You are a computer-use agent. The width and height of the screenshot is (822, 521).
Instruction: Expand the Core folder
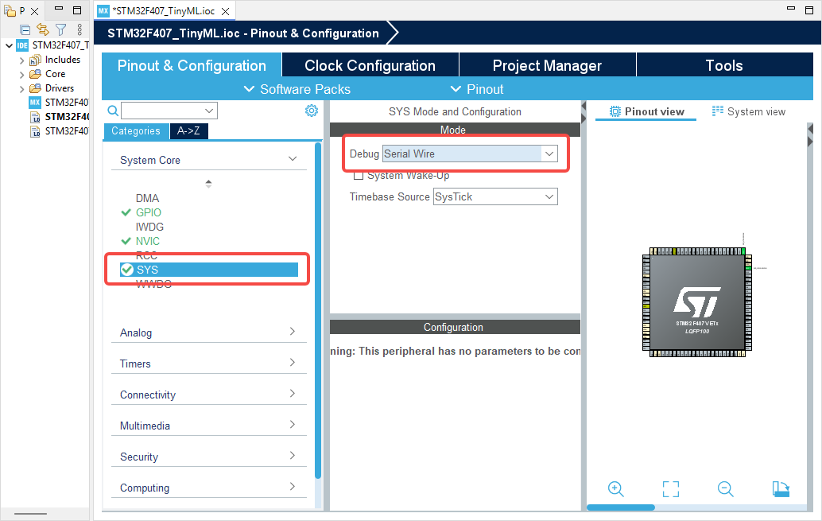(x=21, y=75)
